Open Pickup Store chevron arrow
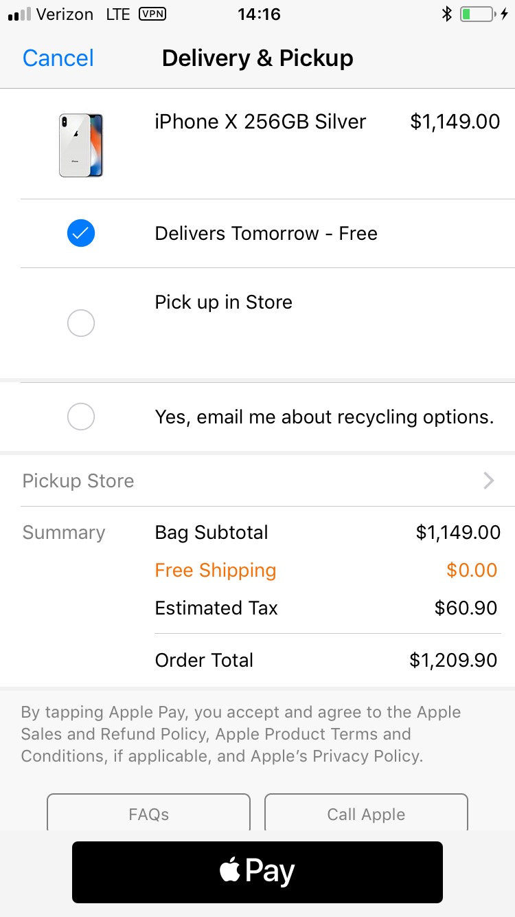Viewport: 515px width, 917px height. [489, 480]
